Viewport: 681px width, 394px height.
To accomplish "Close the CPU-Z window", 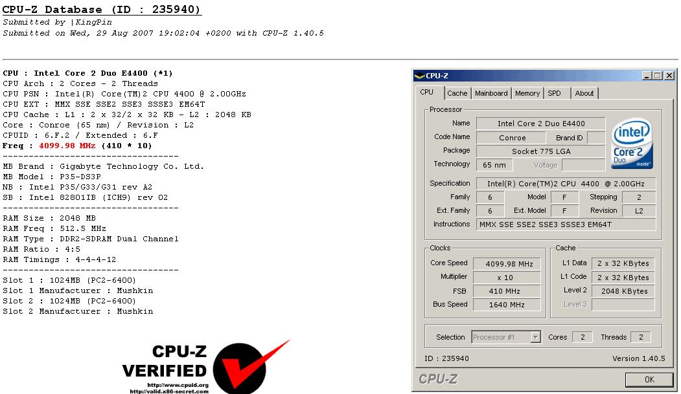I will coord(669,76).
